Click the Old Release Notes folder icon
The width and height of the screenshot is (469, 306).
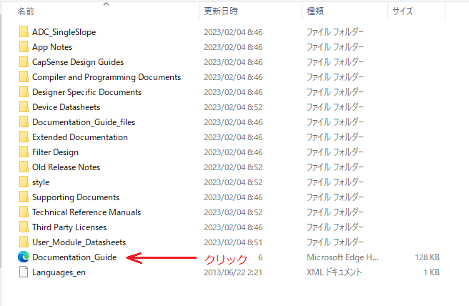click(x=24, y=167)
